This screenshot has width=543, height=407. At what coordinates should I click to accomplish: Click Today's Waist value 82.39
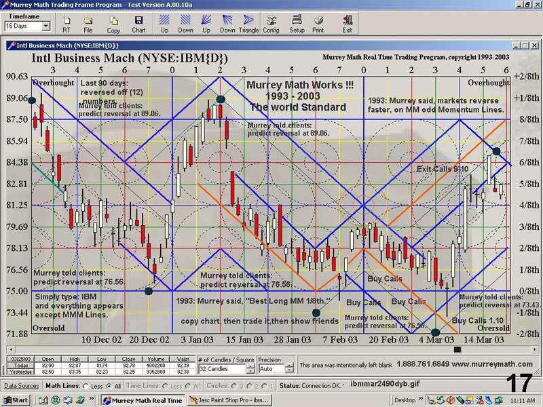coord(183,366)
